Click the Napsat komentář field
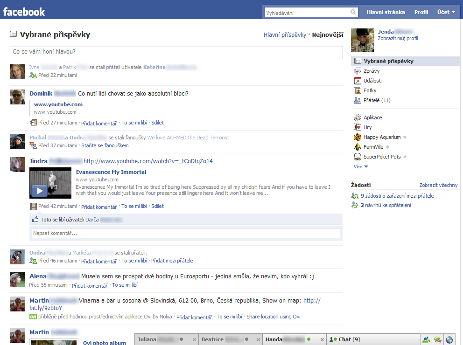Viewport: 463px width, 345px height. tap(186, 233)
